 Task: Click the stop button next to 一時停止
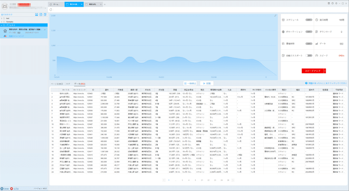point(207,83)
